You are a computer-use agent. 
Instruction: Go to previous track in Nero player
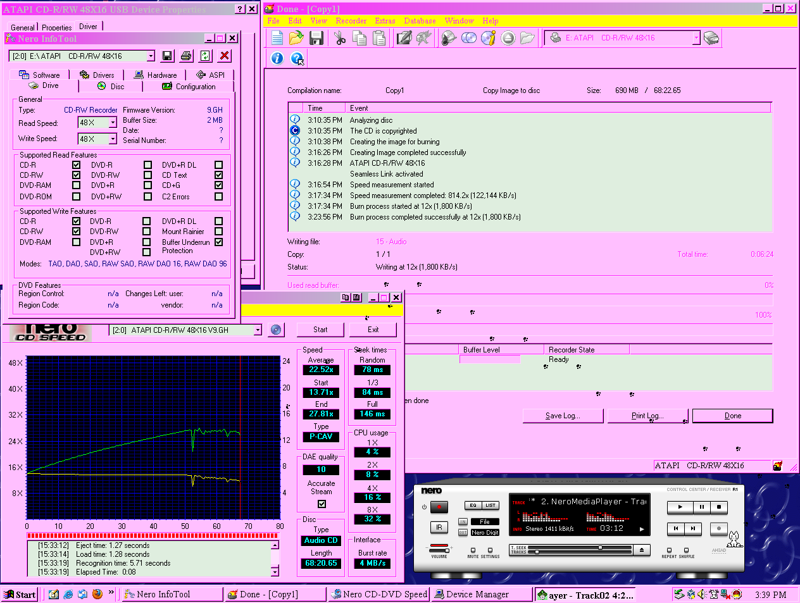[x=676, y=528]
